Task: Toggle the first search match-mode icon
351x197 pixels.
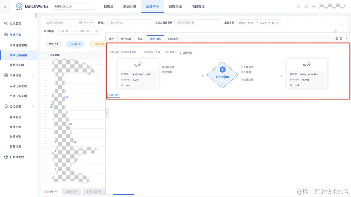Action: point(80,23)
